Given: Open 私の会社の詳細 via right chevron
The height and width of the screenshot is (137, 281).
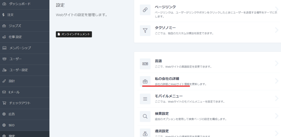Looking at the screenshot, I should pos(277,81).
